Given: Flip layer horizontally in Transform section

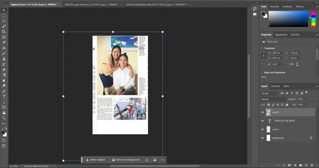Looking at the screenshot, I should (x=291, y=64).
